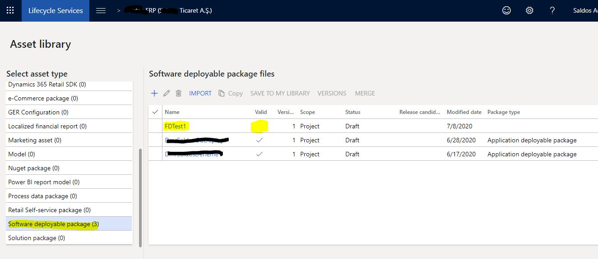Sort by the Name column header
Screen dimensions: 598x259
[172, 112]
